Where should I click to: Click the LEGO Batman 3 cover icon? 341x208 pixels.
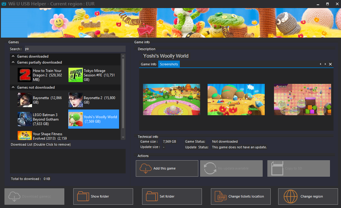[25, 119]
